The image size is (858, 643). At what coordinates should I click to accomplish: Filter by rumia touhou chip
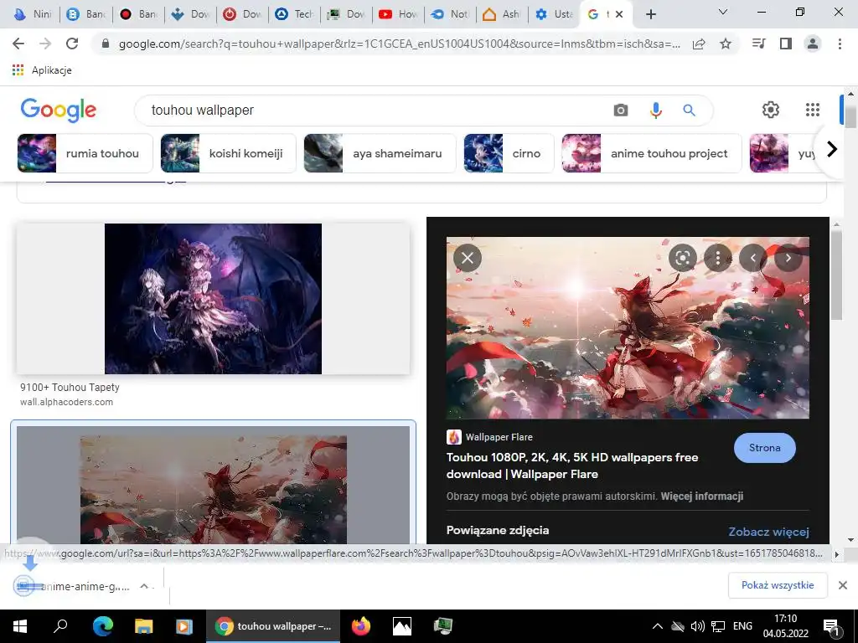[85, 154]
